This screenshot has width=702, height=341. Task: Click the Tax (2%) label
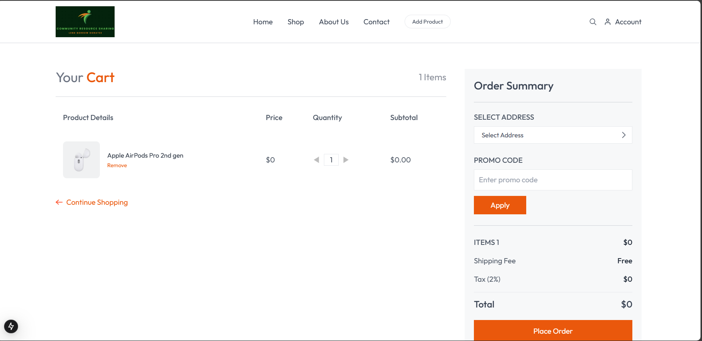(487, 279)
